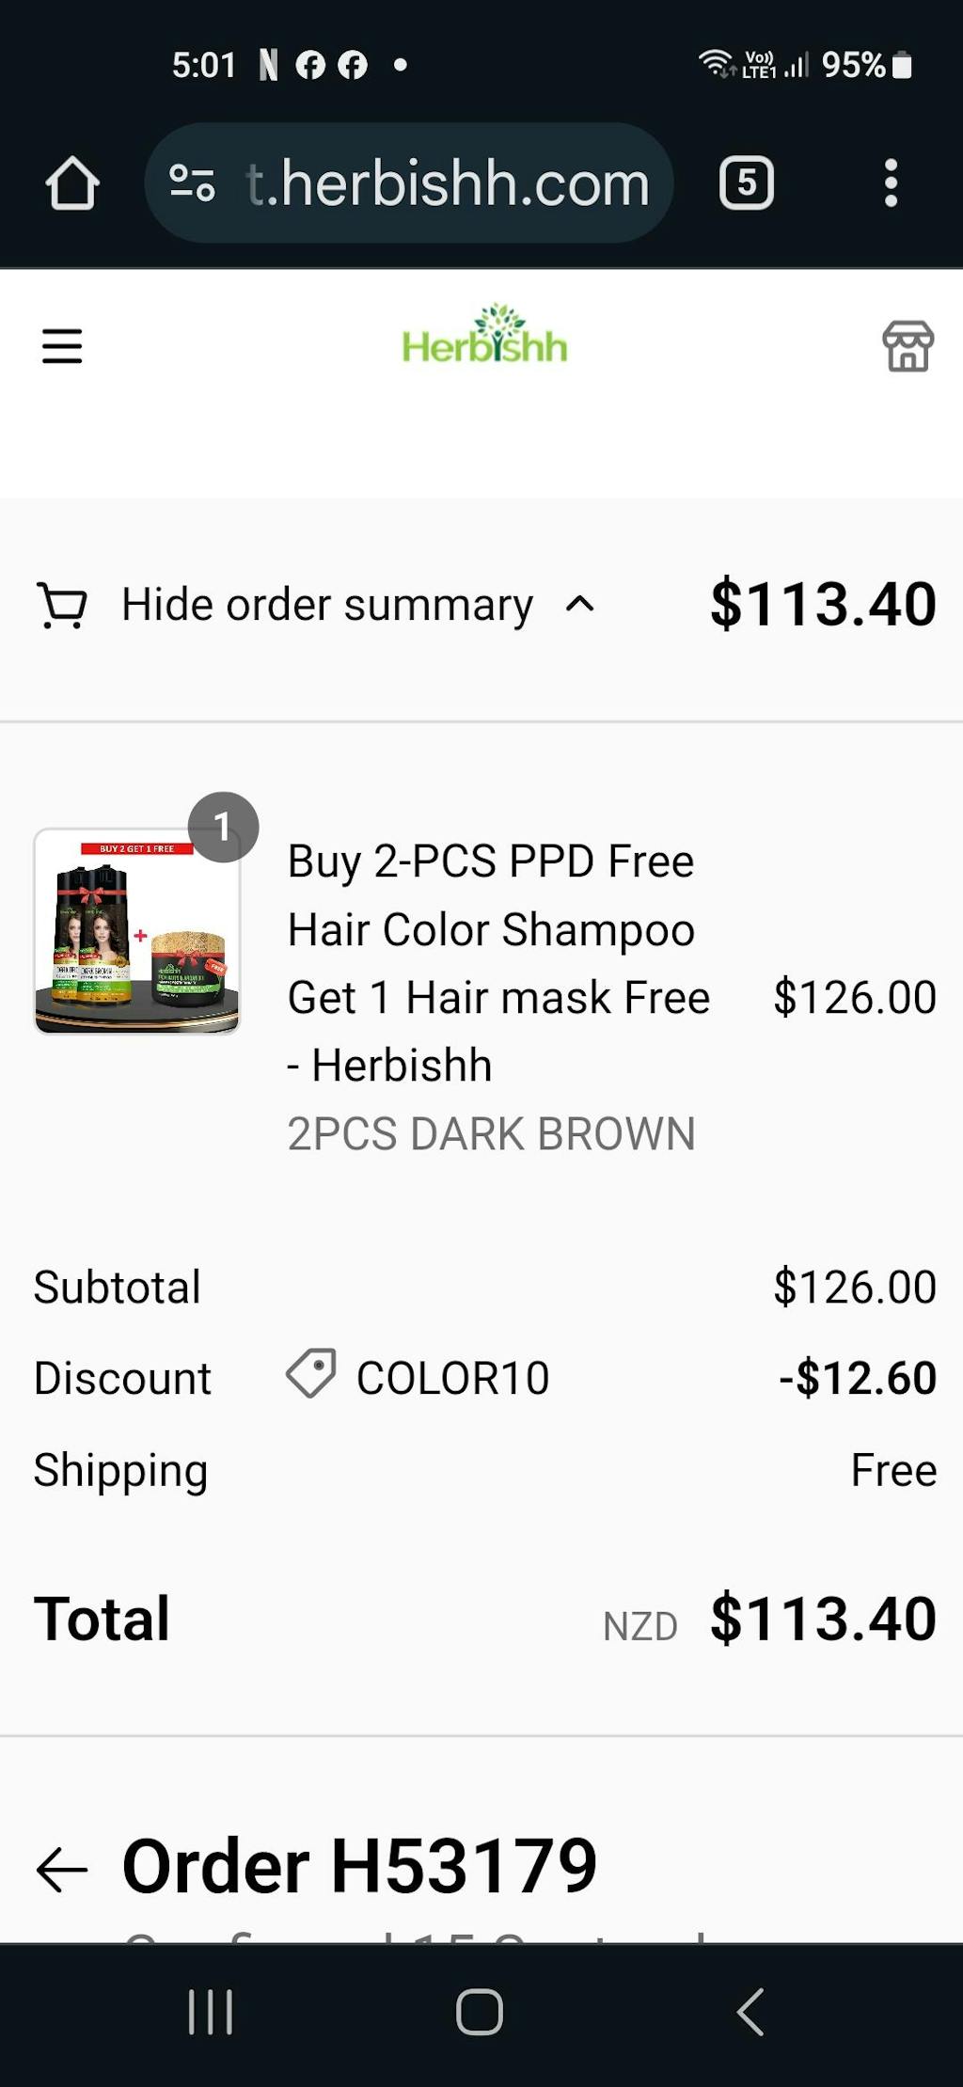Open the tab switcher showing 5 tabs
This screenshot has width=963, height=2087.
(x=747, y=182)
